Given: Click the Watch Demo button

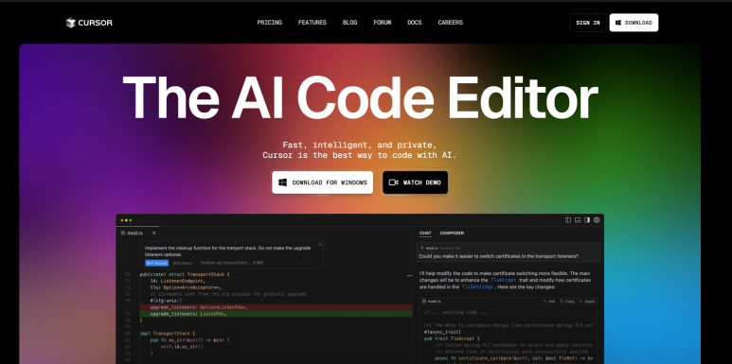Looking at the screenshot, I should 415,182.
